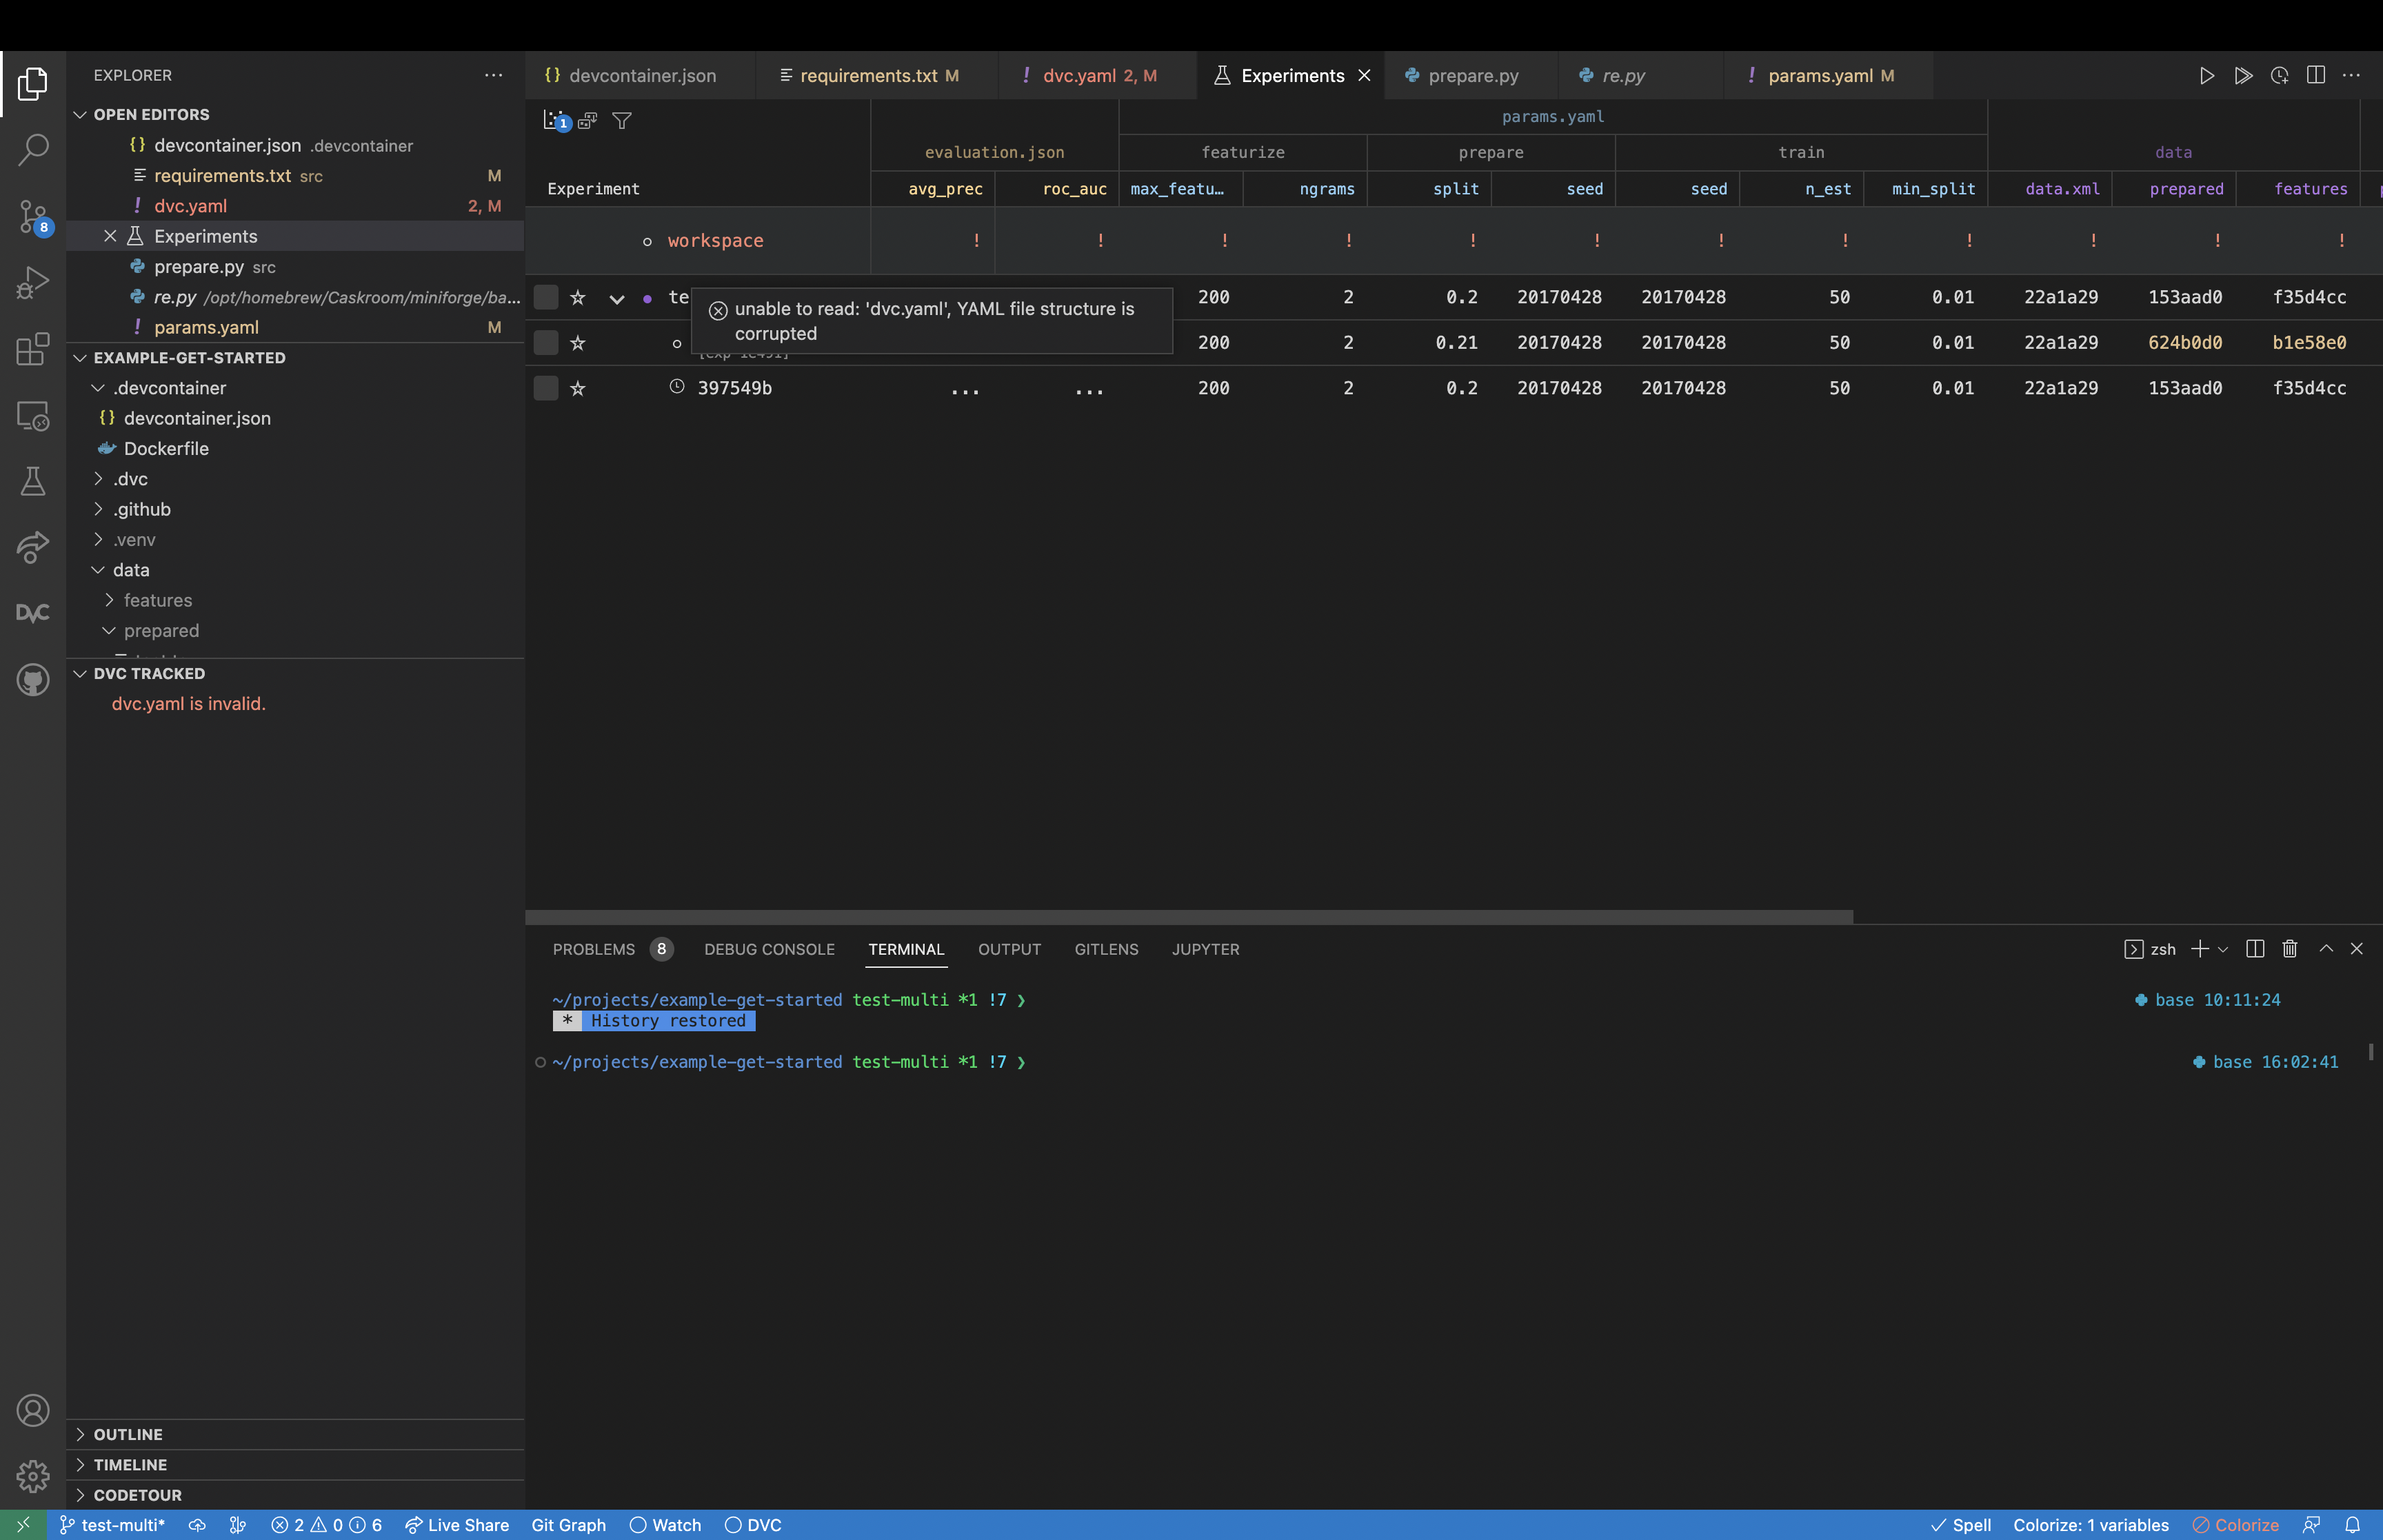The image size is (2383, 1540).
Task: Kill terminal with the trash icon
Action: tap(2289, 949)
